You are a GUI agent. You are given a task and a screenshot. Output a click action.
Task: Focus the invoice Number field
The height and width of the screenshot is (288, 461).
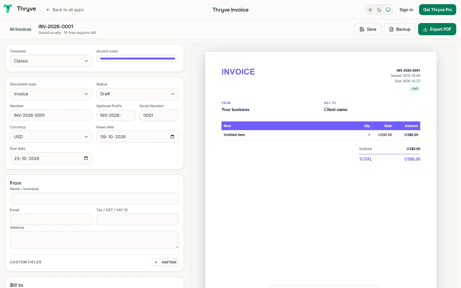[51, 116]
